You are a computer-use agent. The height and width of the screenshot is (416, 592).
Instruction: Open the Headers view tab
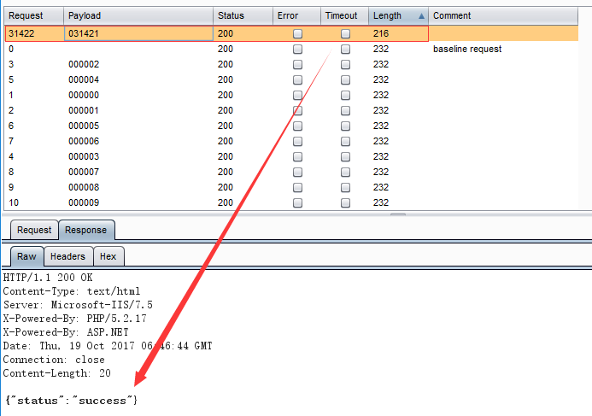point(68,256)
